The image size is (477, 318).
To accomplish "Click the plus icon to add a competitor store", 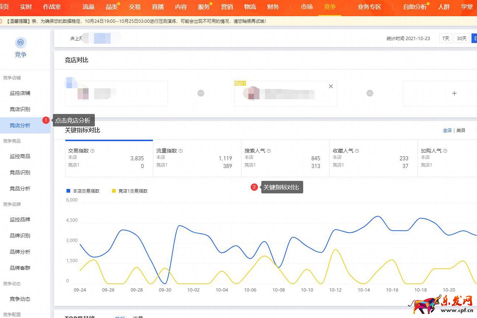I will coord(454,93).
